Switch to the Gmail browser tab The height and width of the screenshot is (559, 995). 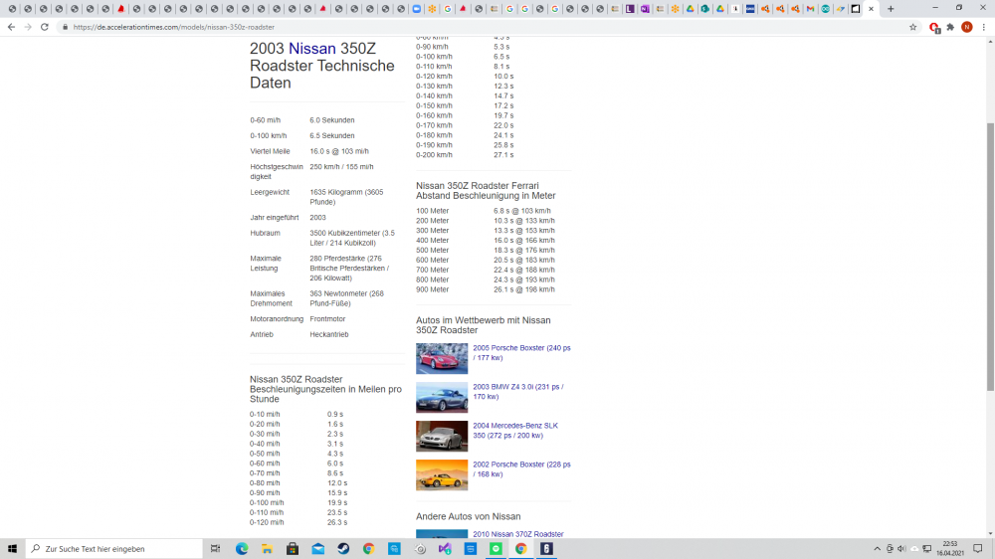(x=810, y=9)
